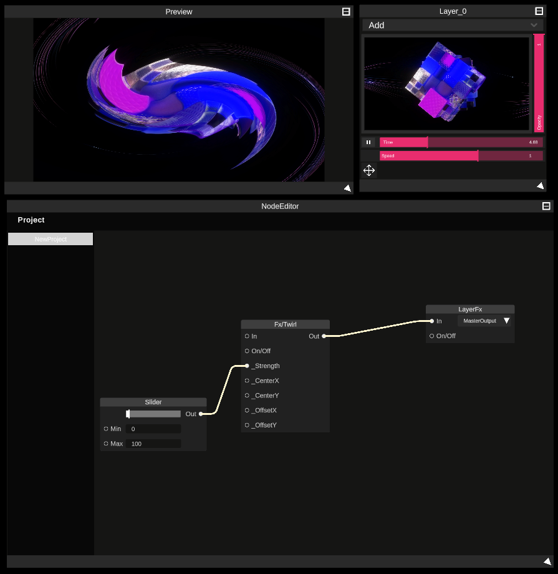This screenshot has width=558, height=574.
Task: Click the Max value field on the Slider node
Action: point(153,443)
